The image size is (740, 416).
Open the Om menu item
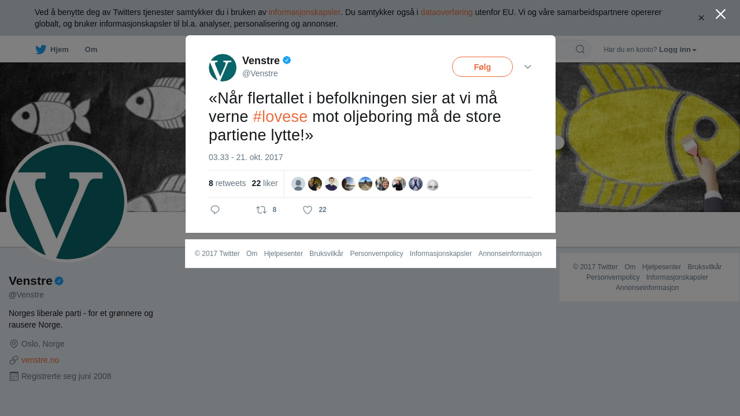(91, 50)
